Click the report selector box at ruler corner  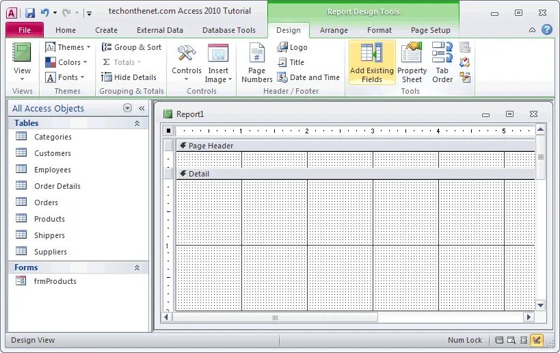[x=168, y=131]
